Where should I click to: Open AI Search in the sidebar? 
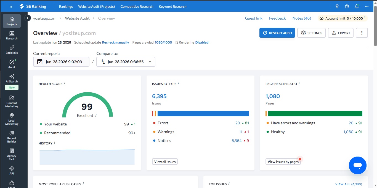coord(12,78)
